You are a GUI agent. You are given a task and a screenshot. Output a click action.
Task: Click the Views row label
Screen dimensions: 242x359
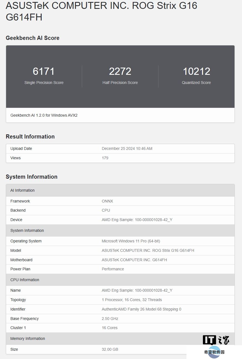click(x=16, y=158)
